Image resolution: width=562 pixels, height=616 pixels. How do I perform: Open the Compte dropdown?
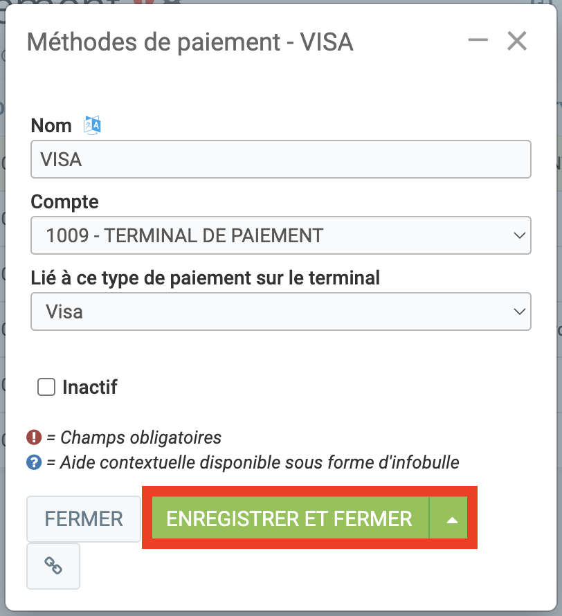point(281,235)
